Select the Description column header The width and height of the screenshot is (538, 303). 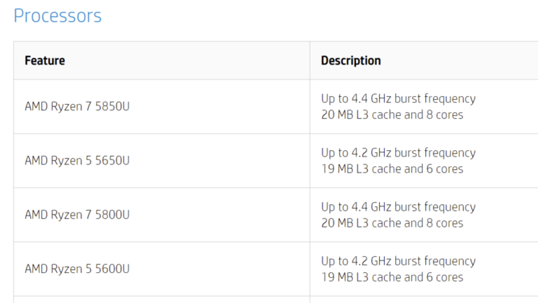(351, 61)
